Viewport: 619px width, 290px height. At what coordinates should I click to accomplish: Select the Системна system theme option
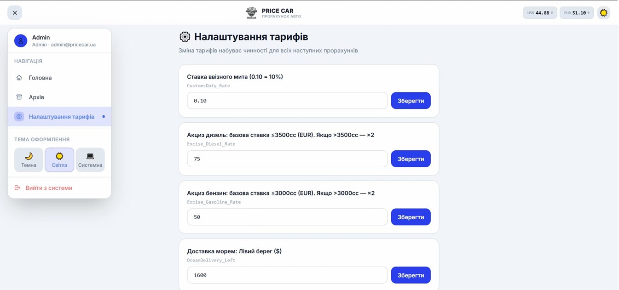(x=90, y=160)
